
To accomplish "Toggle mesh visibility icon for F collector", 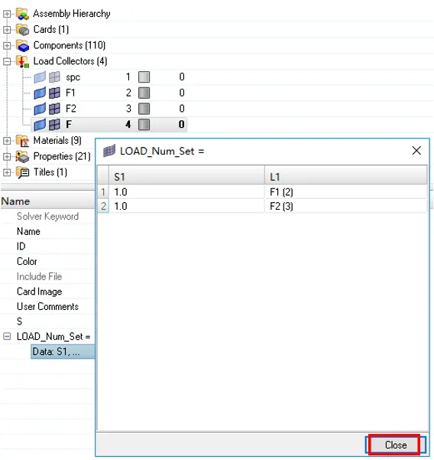I will click(54, 125).
